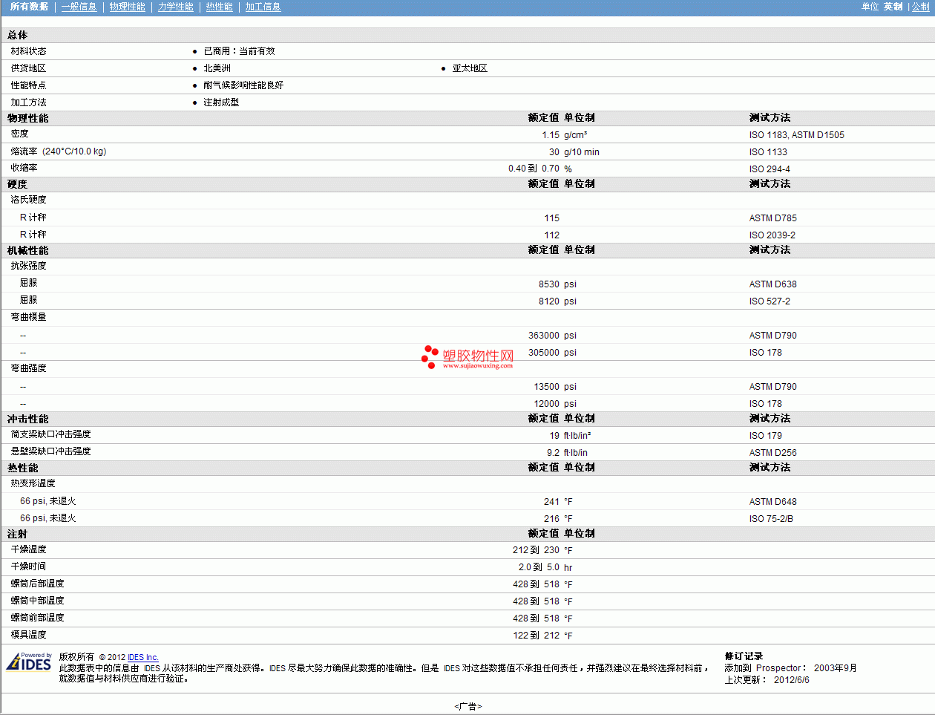Switch to the 热性能 tab
The height and width of the screenshot is (715, 935).
coord(219,7)
